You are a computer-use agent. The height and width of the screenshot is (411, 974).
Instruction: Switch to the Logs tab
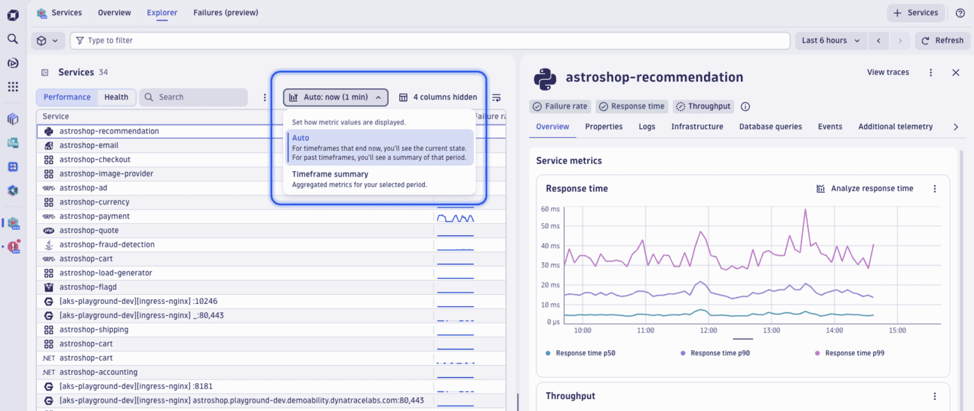[646, 127]
